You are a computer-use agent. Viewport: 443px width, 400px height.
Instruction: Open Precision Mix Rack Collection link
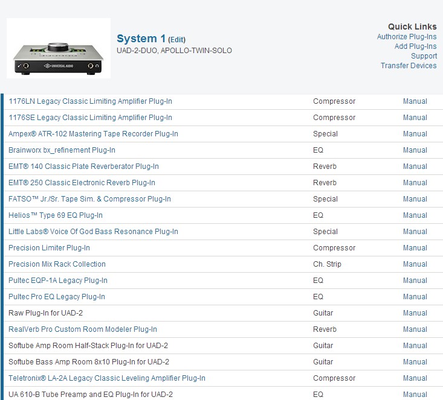point(57,264)
